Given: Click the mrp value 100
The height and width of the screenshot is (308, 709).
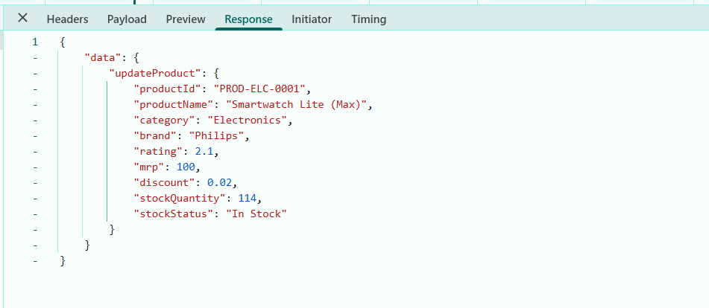Looking at the screenshot, I should (x=186, y=167).
